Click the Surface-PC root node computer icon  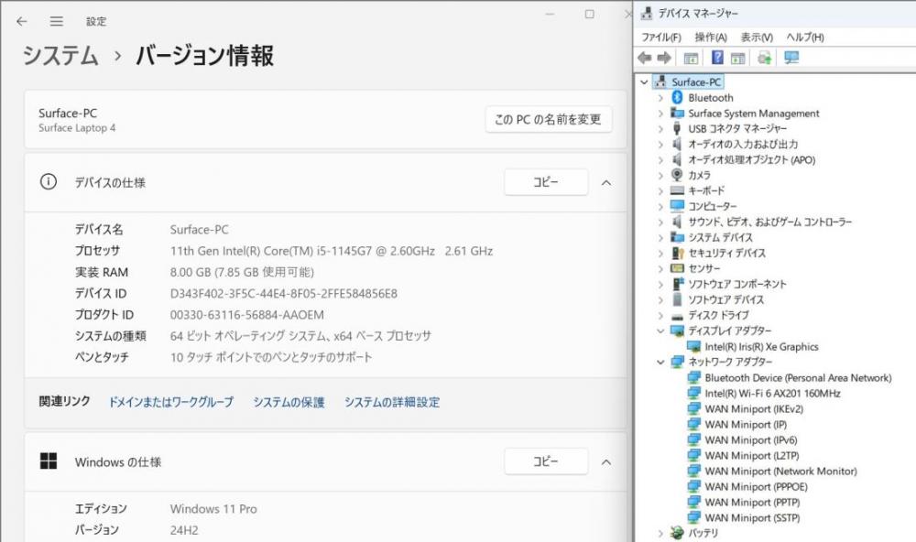point(660,81)
